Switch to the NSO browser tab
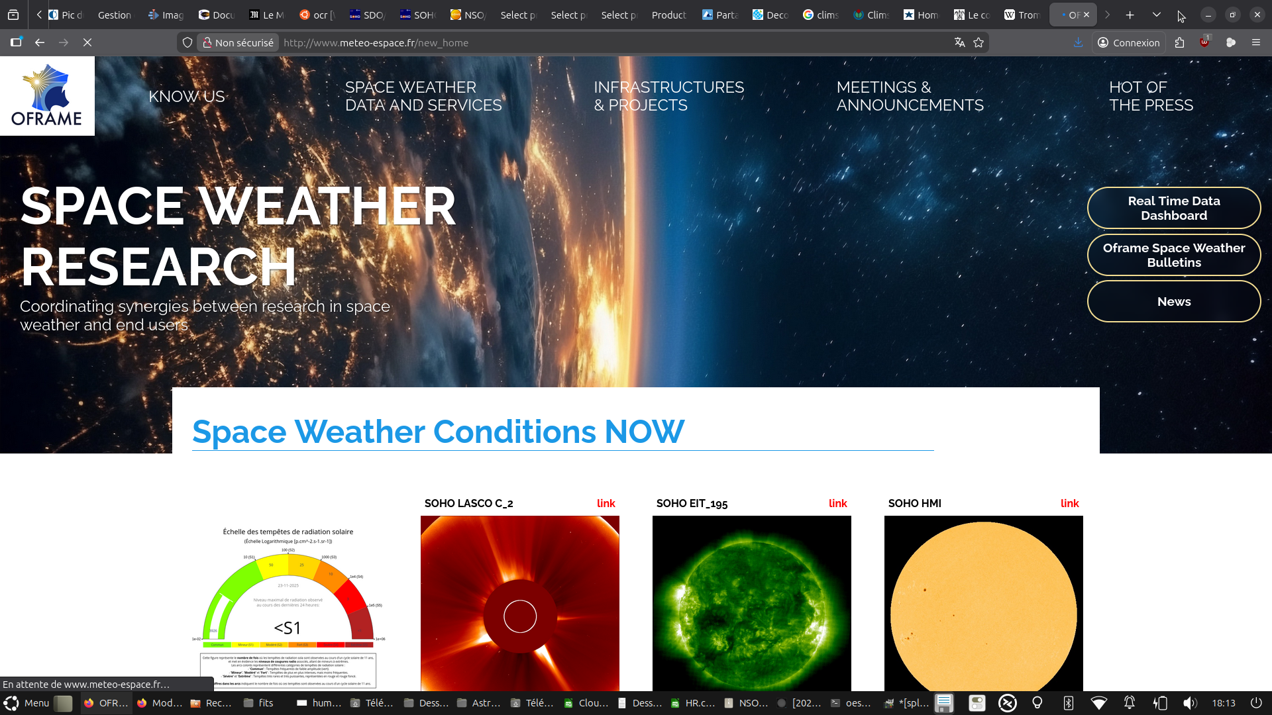The image size is (1272, 715). pyautogui.click(x=467, y=15)
